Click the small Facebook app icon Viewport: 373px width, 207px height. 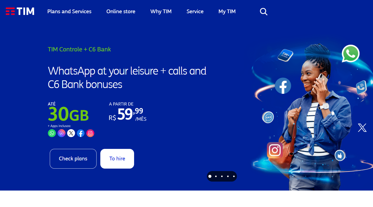coord(81,133)
